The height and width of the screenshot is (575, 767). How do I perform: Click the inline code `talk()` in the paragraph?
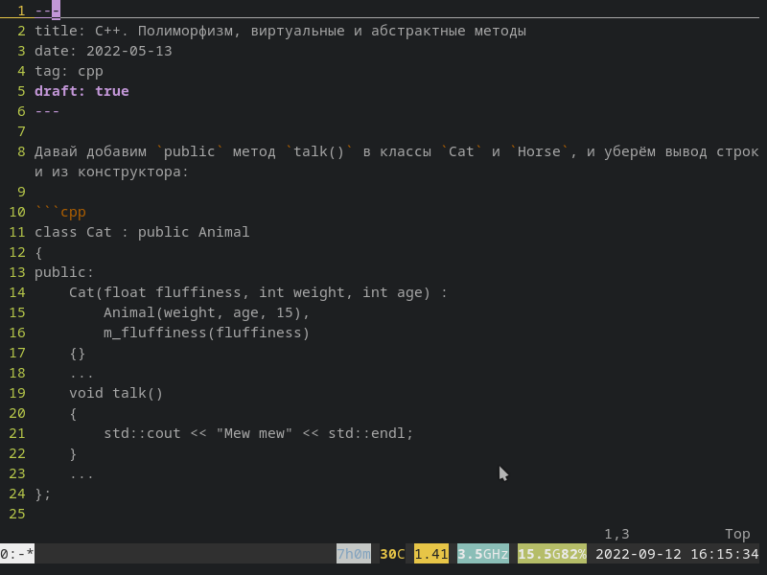[319, 151]
